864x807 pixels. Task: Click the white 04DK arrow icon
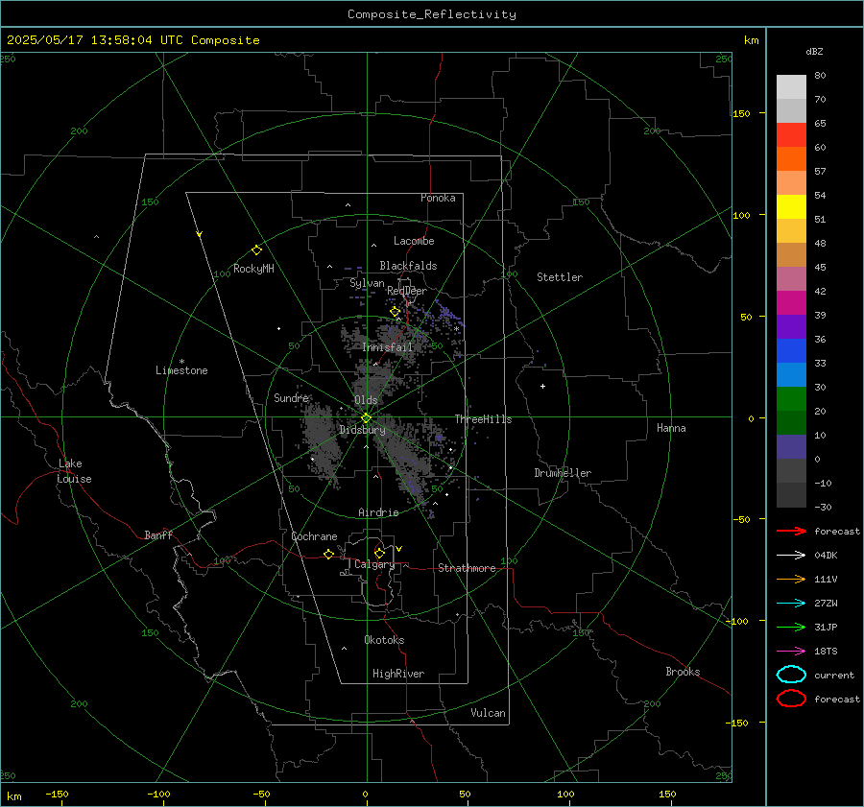[x=791, y=556]
